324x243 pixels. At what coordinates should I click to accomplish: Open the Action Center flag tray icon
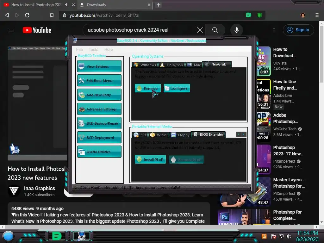274,236
